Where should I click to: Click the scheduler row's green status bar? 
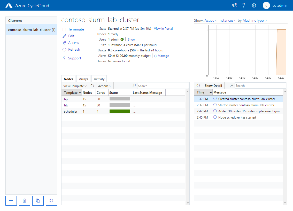click(120, 111)
